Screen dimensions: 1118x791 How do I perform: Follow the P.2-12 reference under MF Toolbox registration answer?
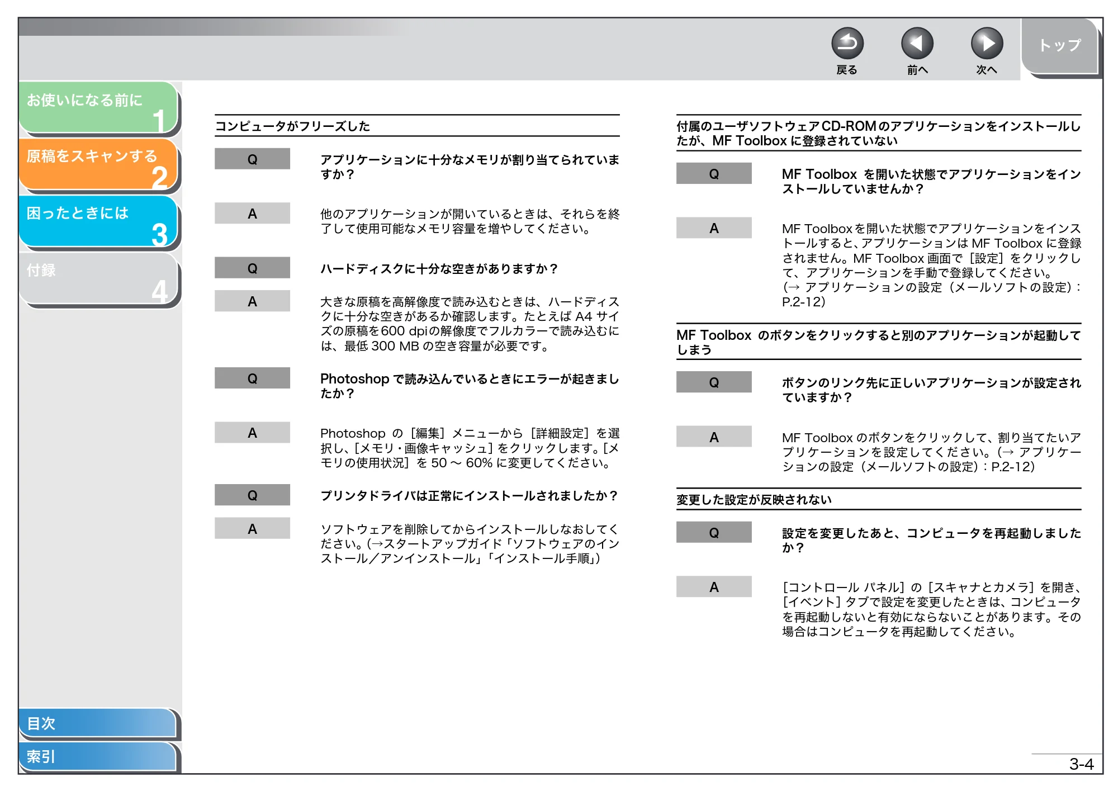[x=803, y=302]
